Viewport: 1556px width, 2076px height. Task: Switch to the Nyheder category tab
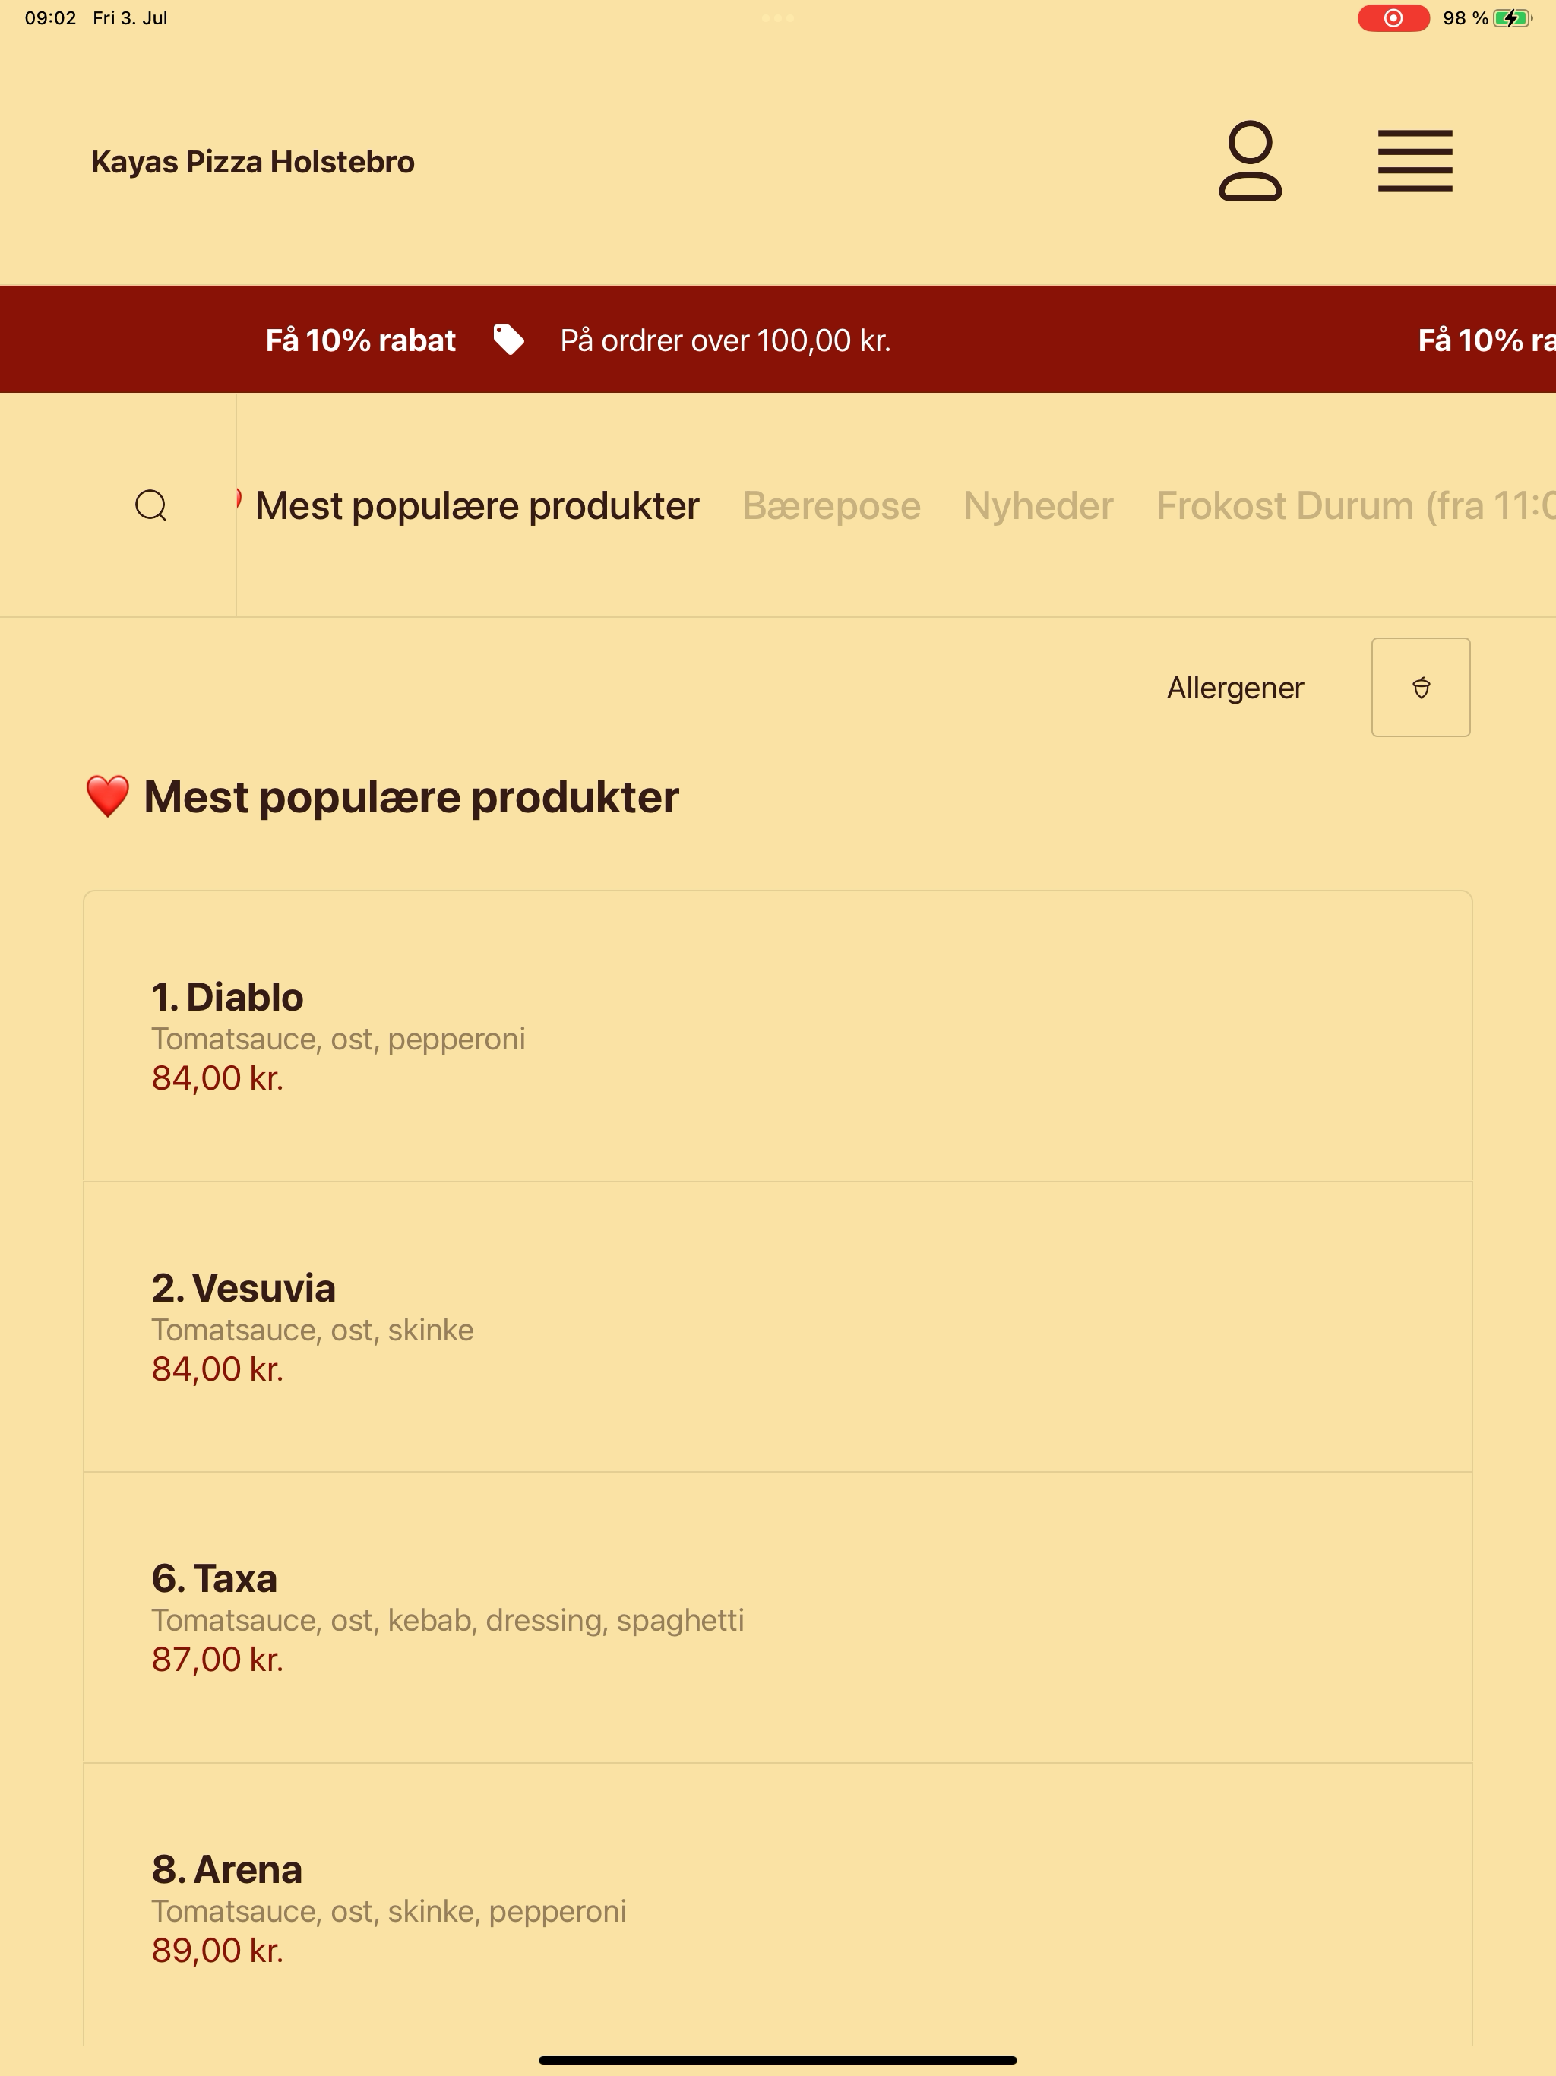click(x=1038, y=506)
